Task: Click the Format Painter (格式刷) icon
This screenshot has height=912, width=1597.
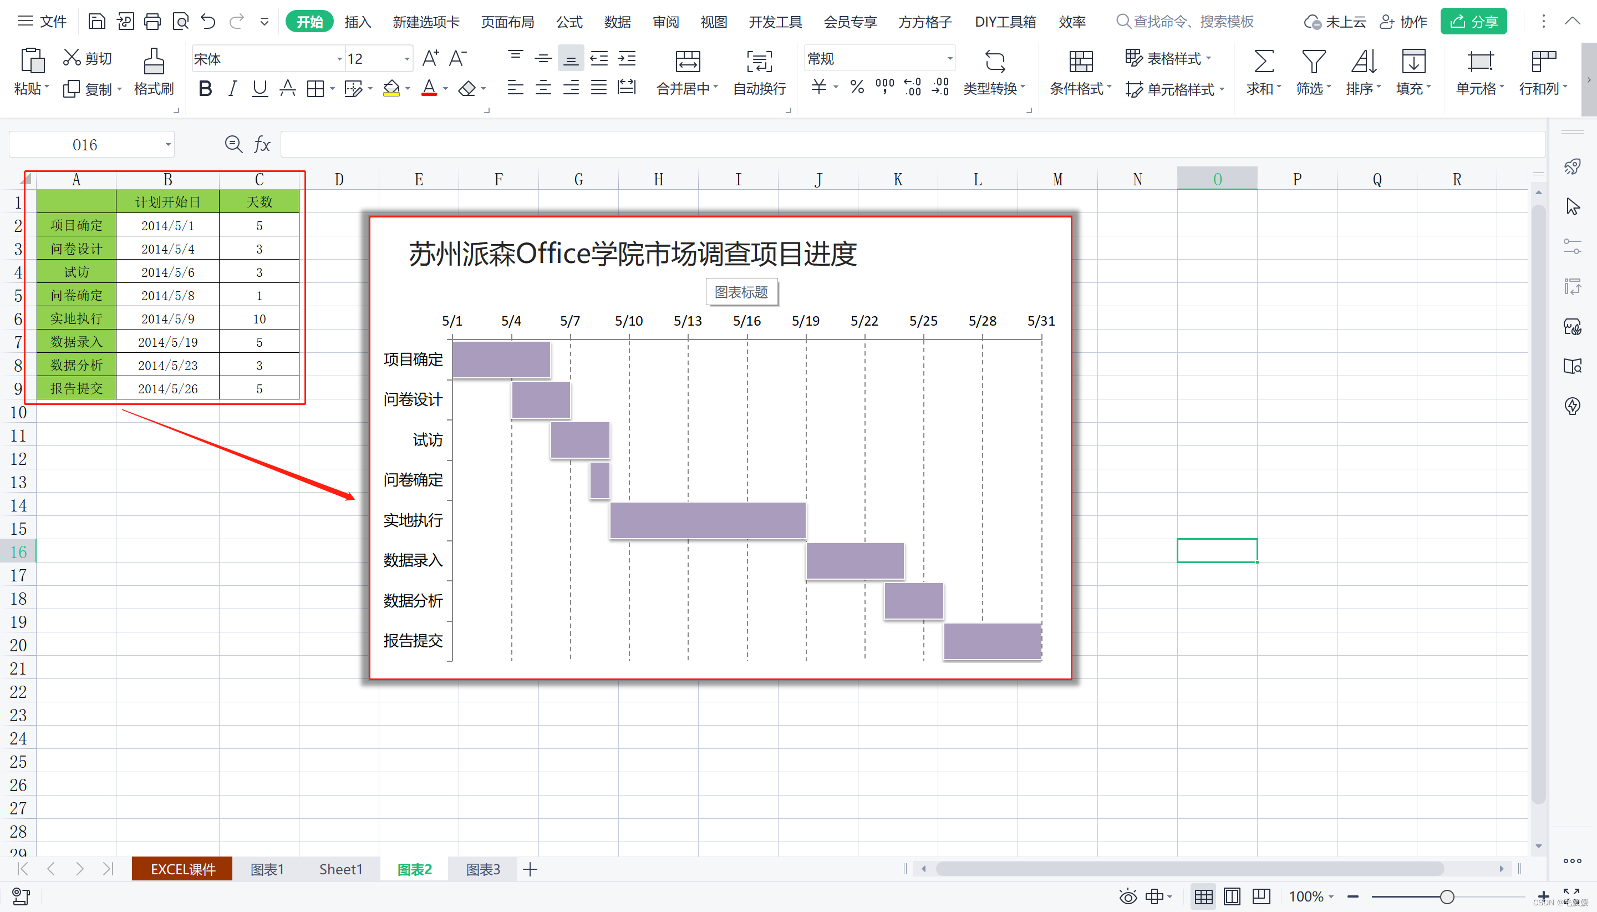Action: tap(154, 62)
